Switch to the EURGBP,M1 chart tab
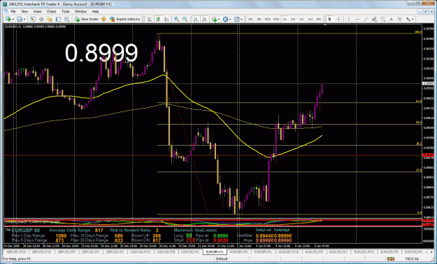 (263, 251)
